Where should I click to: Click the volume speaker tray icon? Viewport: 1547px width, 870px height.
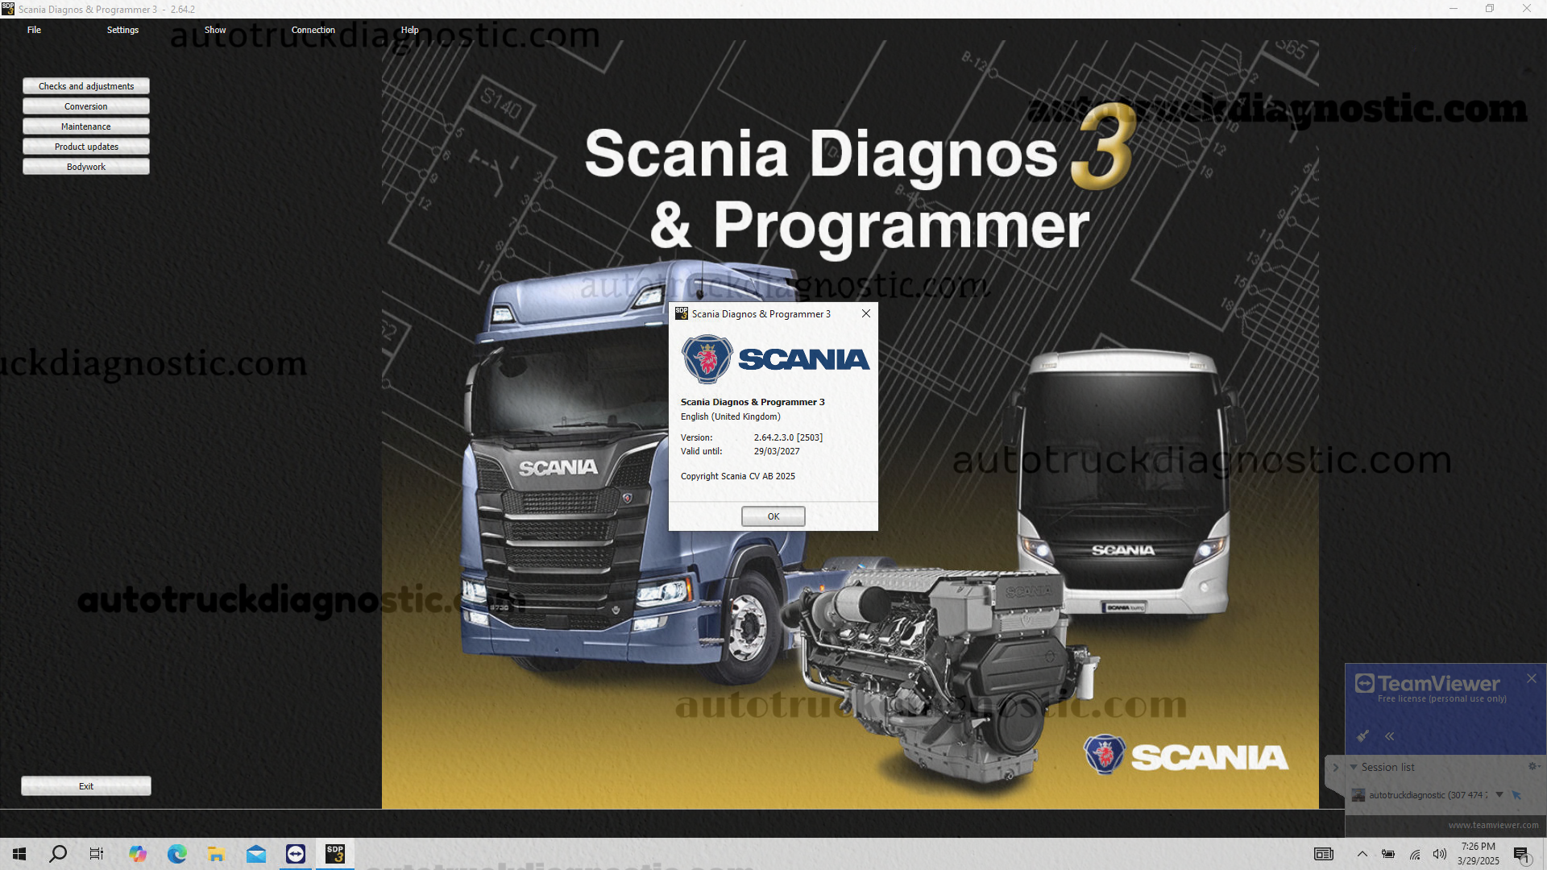pos(1439,854)
